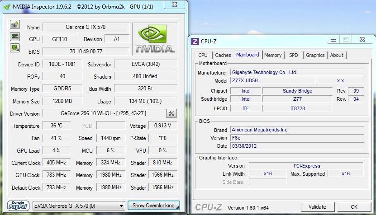Open the Memory tab in CPU-Z

point(273,55)
